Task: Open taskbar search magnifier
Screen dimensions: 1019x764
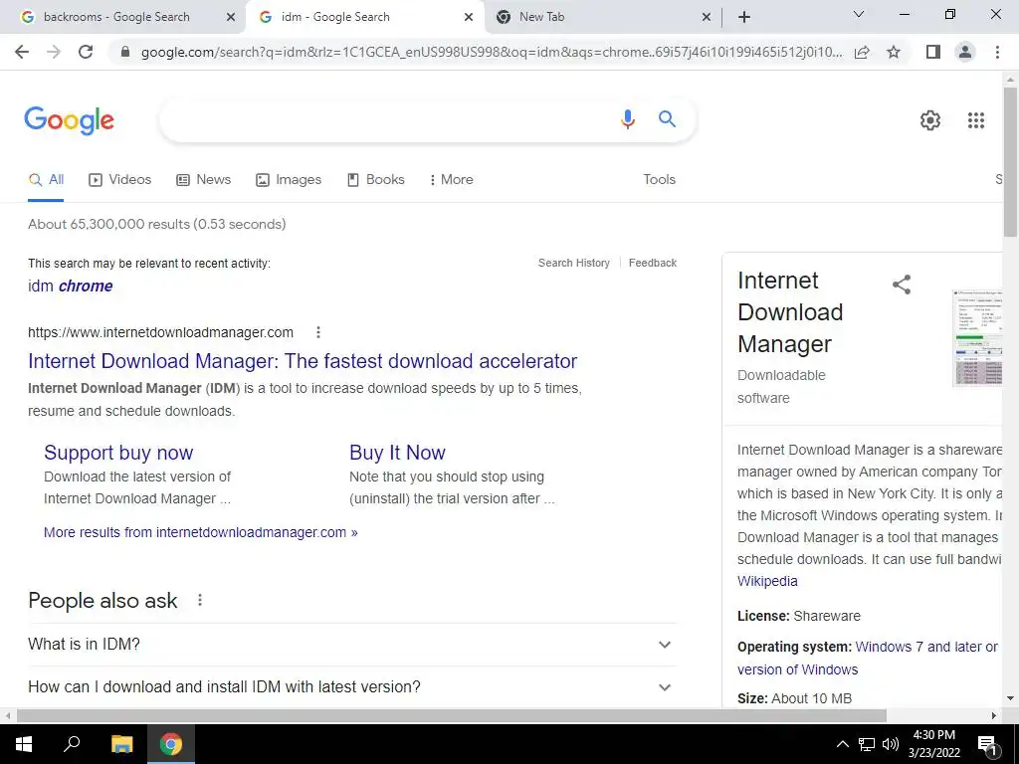Action: (x=72, y=744)
